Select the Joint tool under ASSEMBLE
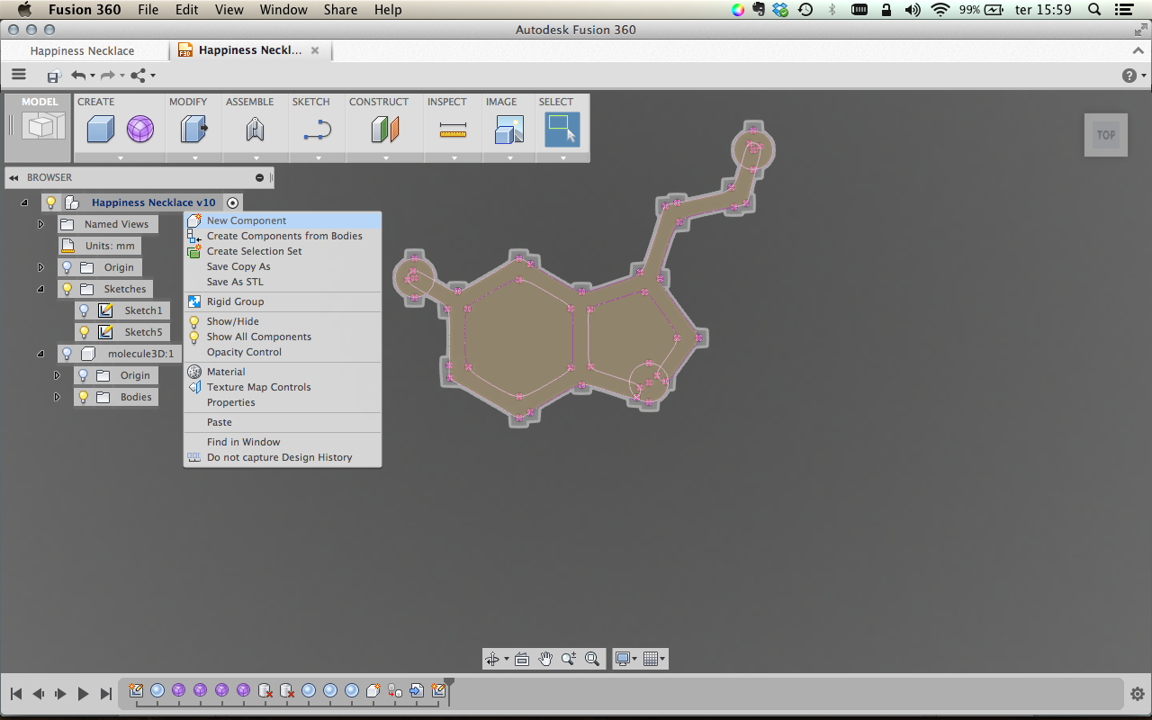Image resolution: width=1152 pixels, height=720 pixels. point(255,130)
